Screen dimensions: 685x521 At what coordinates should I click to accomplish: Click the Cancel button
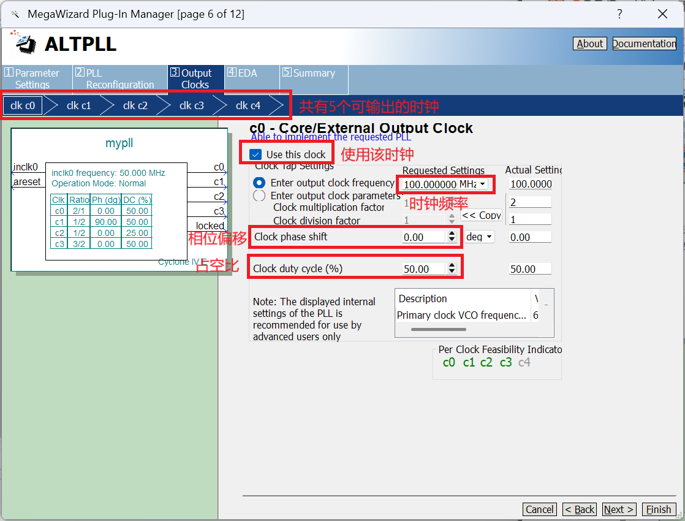(x=540, y=509)
